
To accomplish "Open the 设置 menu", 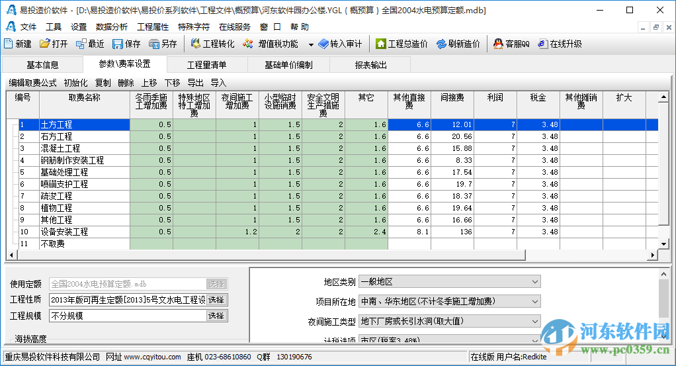I will (79, 26).
